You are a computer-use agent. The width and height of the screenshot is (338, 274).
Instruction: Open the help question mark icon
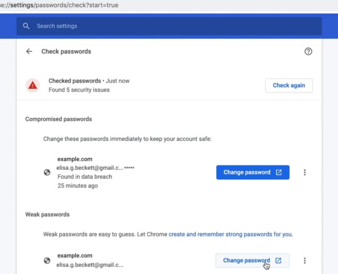[308, 52]
